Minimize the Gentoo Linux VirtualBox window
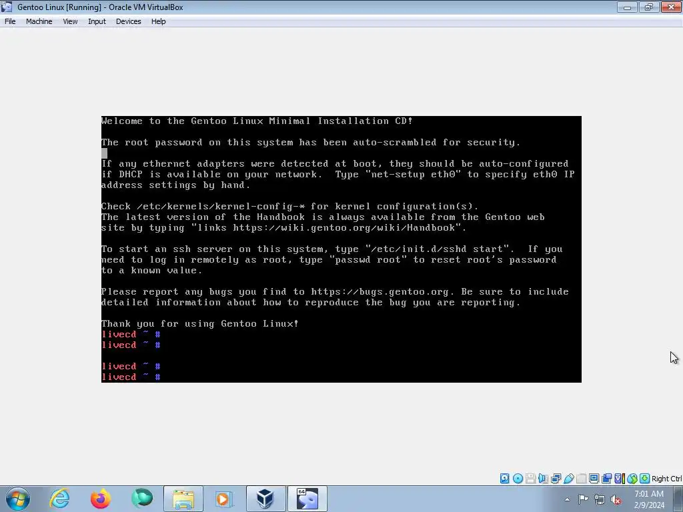The height and width of the screenshot is (512, 683). 627,7
